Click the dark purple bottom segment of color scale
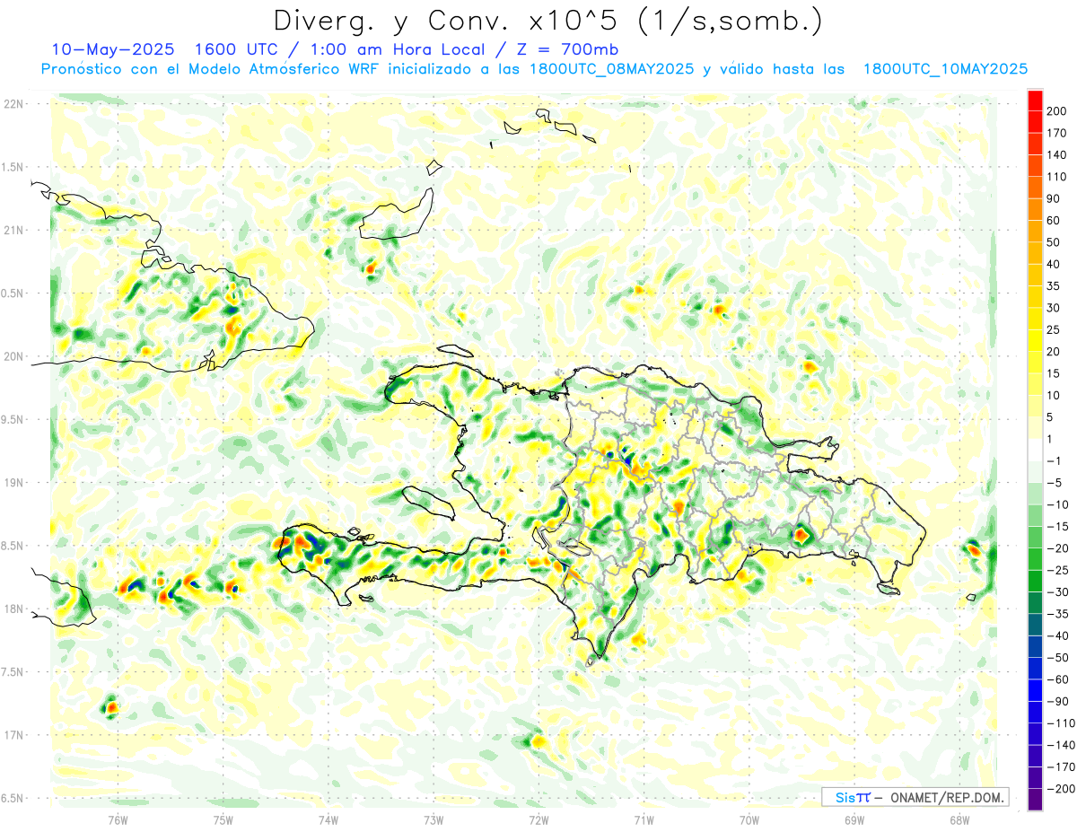The height and width of the screenshot is (832, 1077). point(1035,800)
